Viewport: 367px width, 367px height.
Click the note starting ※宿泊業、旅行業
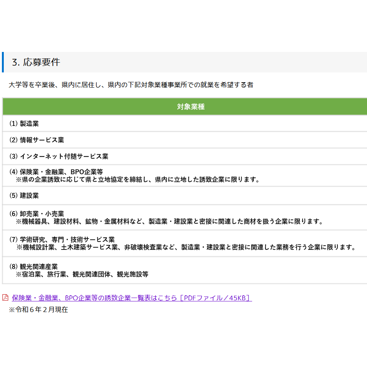82,274
